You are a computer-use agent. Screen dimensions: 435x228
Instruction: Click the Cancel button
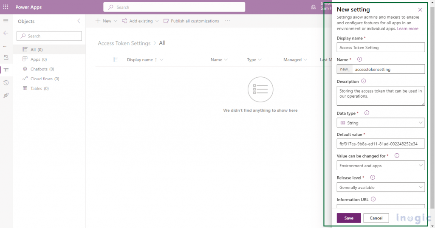[x=376, y=218]
